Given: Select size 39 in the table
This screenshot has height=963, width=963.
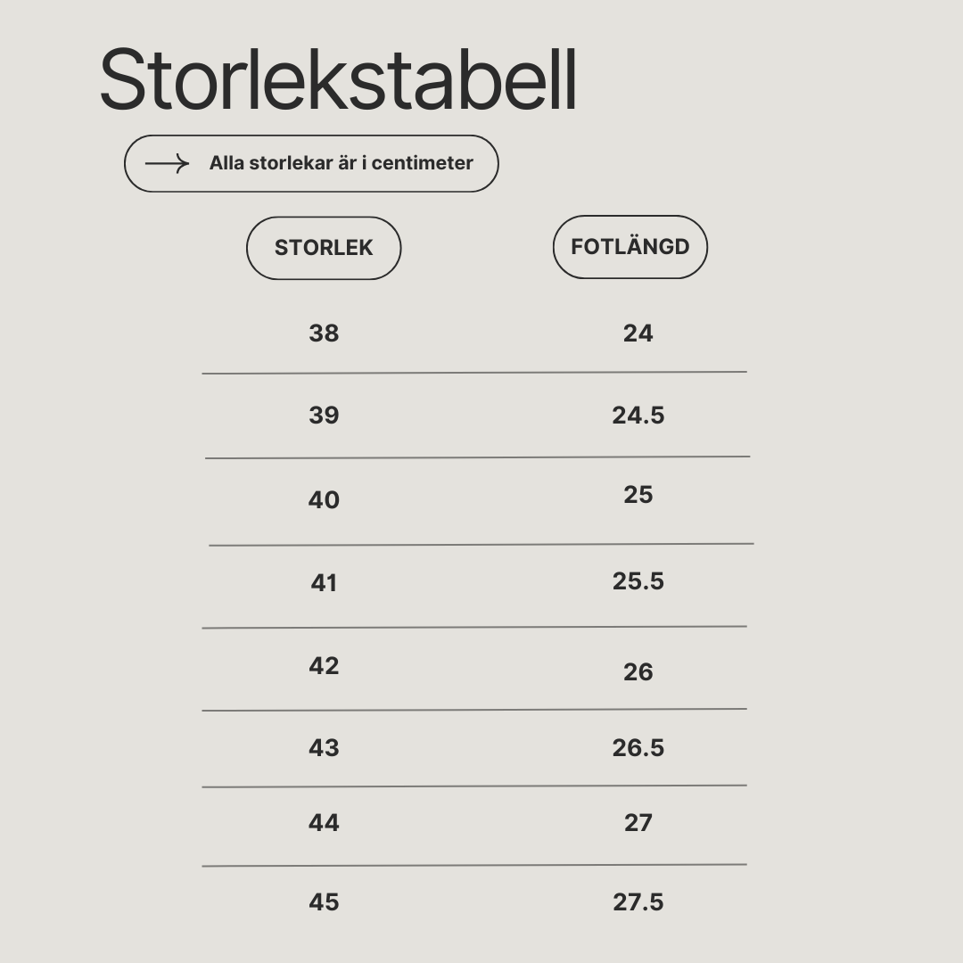Looking at the screenshot, I should tap(324, 416).
